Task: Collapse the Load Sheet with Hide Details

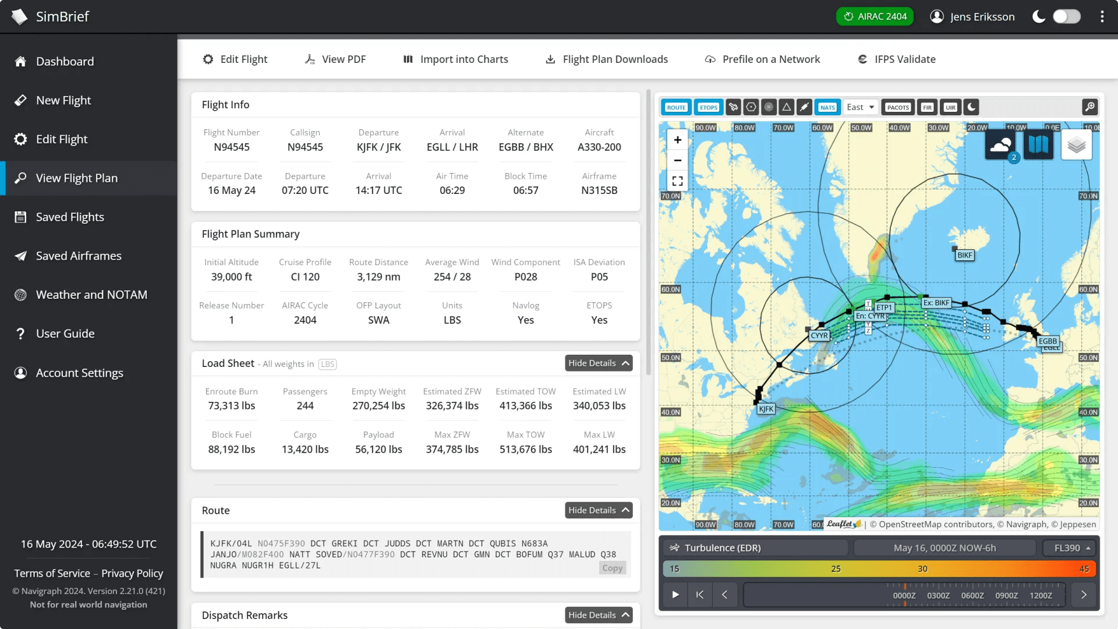Action: (598, 363)
